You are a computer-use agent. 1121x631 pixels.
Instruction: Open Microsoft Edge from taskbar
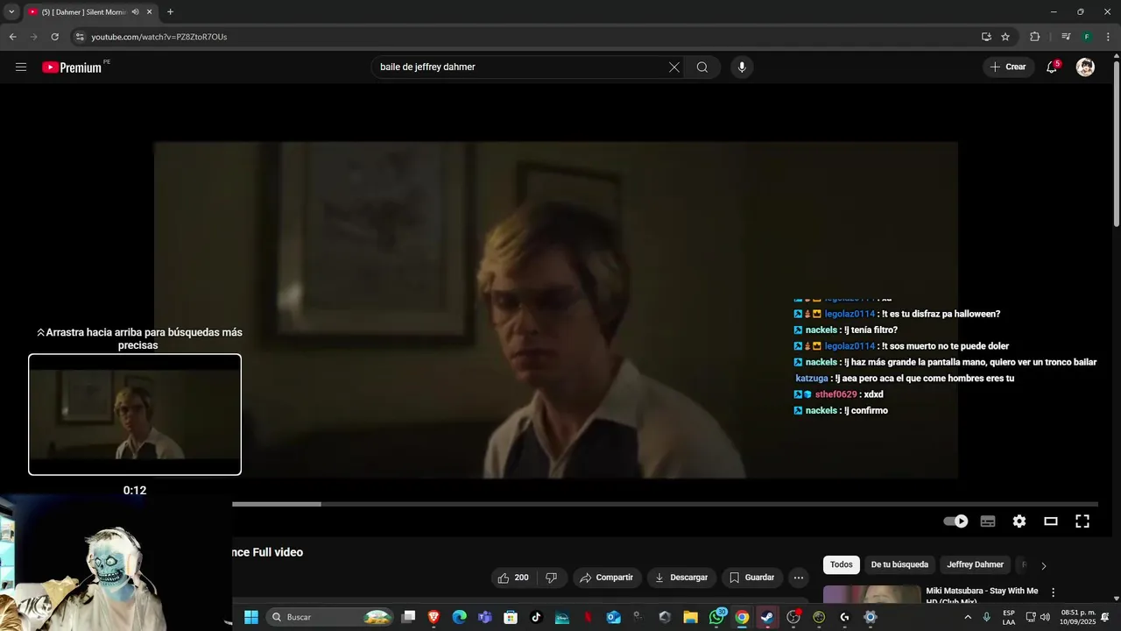pyautogui.click(x=459, y=617)
